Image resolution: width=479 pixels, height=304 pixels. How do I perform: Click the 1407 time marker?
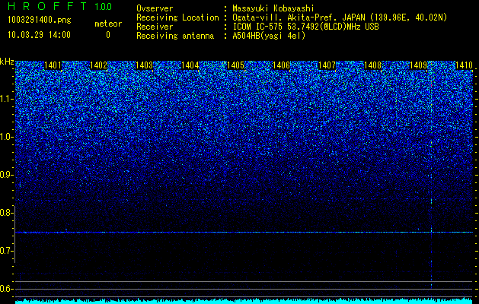coord(327,65)
